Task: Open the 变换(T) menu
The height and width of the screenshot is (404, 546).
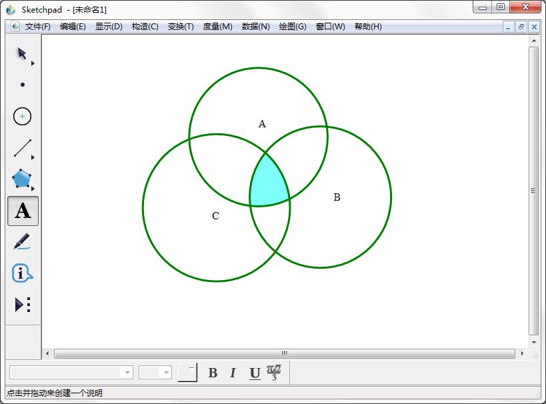Action: point(181,27)
